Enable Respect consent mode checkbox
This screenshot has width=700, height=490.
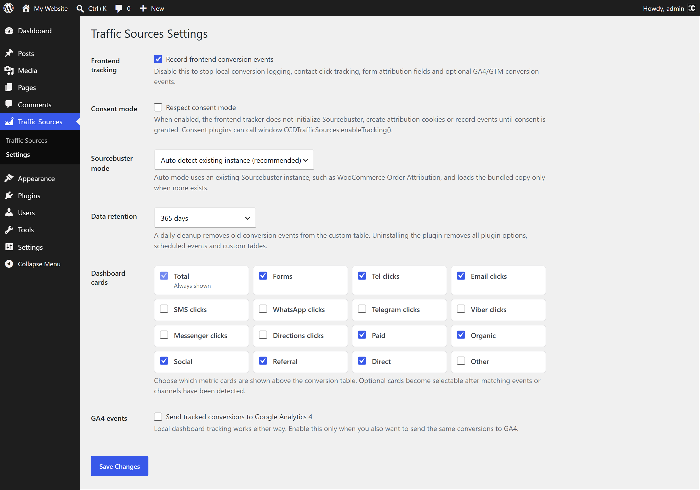click(x=158, y=107)
